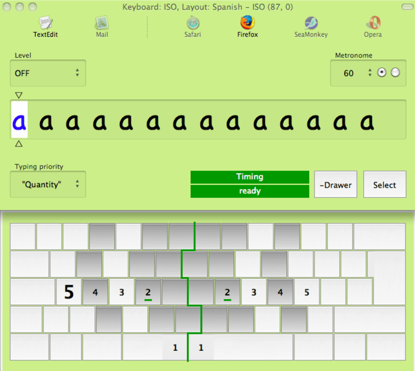Click the green Timing status bar
The height and width of the screenshot is (371, 415).
click(x=249, y=177)
